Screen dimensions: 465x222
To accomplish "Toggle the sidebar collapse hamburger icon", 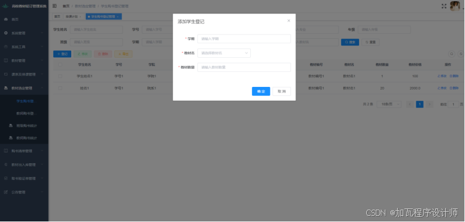I will (54, 6).
